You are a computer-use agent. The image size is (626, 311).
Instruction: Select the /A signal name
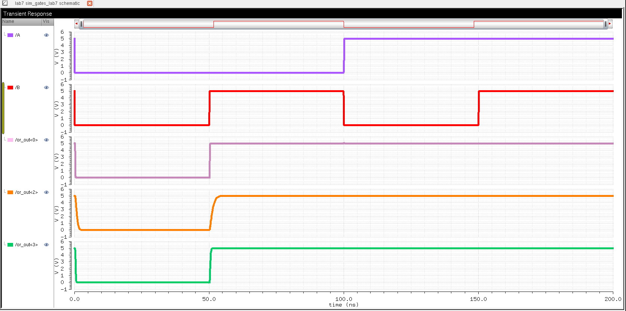(18, 35)
